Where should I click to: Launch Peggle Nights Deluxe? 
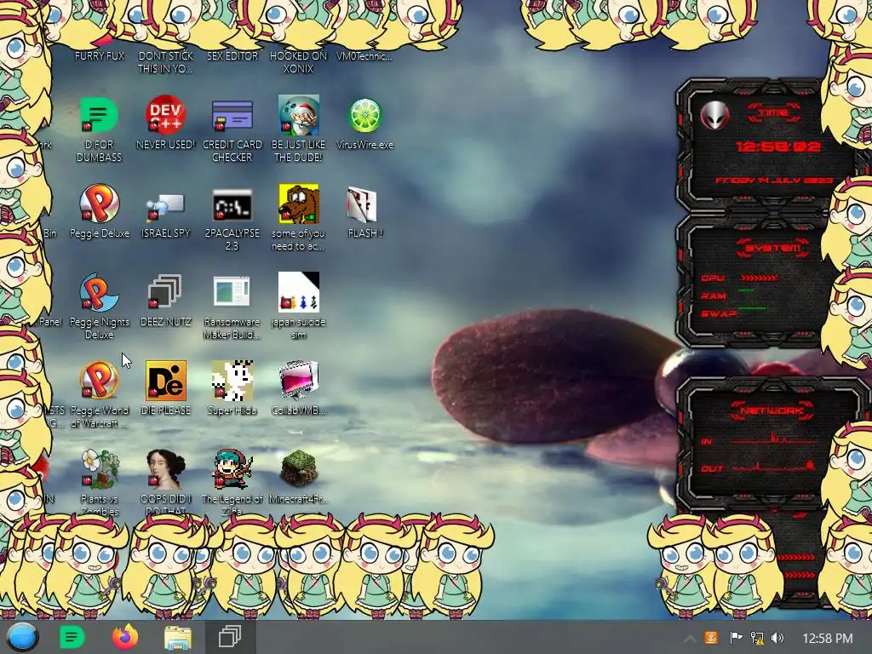pos(98,292)
